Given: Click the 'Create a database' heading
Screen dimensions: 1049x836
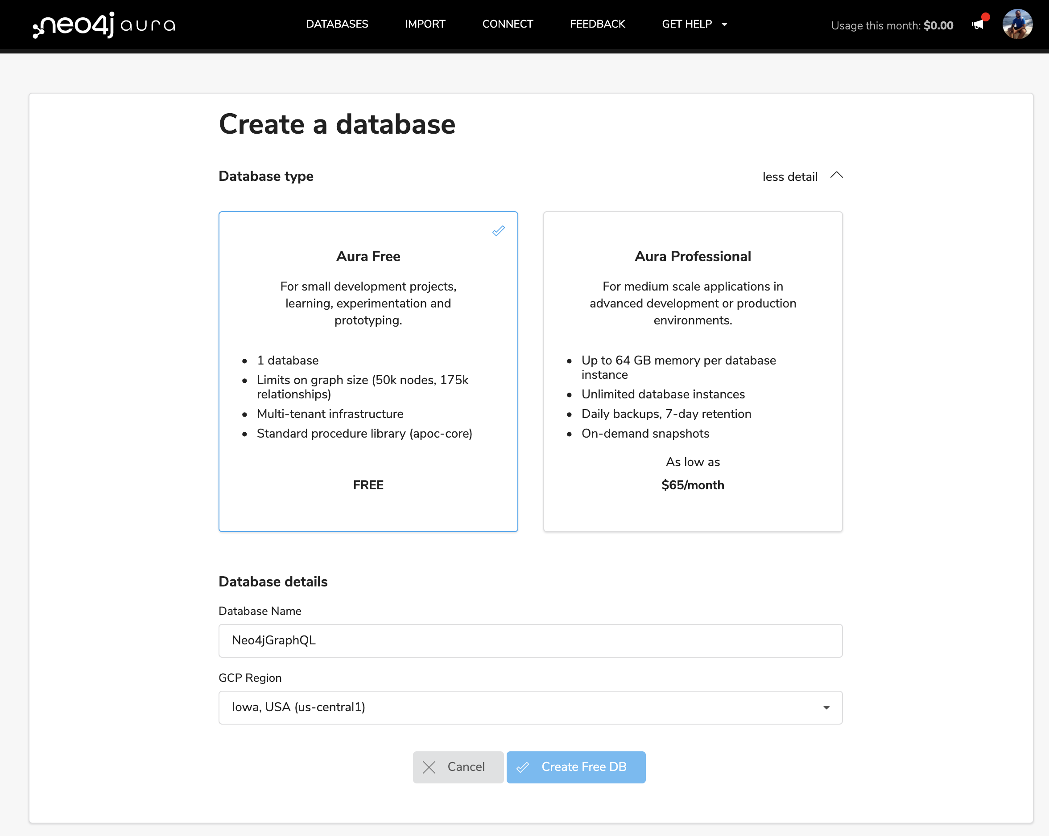Looking at the screenshot, I should [x=337, y=124].
